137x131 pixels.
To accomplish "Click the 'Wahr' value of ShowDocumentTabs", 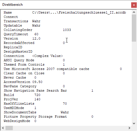I will click(65, 112).
